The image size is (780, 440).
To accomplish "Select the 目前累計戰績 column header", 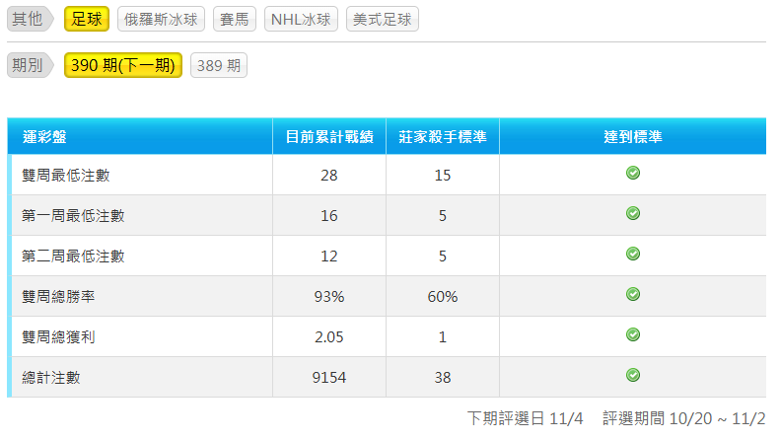I will [x=329, y=136].
